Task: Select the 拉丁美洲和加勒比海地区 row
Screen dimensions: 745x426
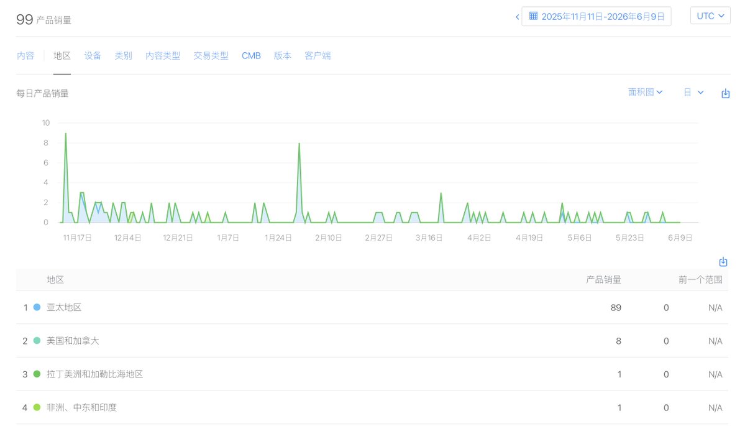Action: pyautogui.click(x=372, y=374)
